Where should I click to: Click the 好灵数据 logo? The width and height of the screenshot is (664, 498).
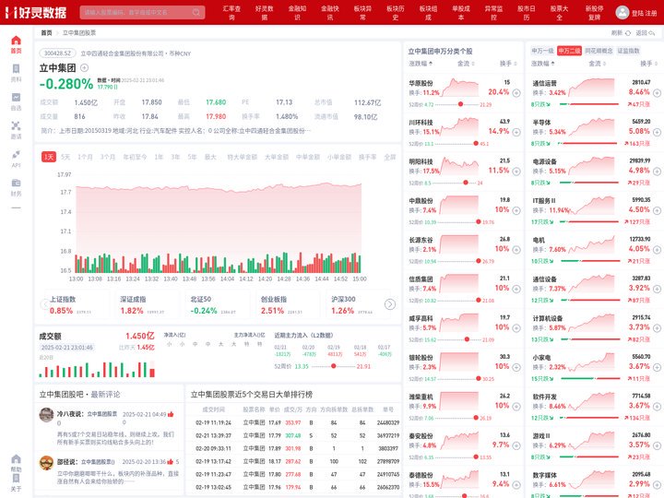click(36, 12)
